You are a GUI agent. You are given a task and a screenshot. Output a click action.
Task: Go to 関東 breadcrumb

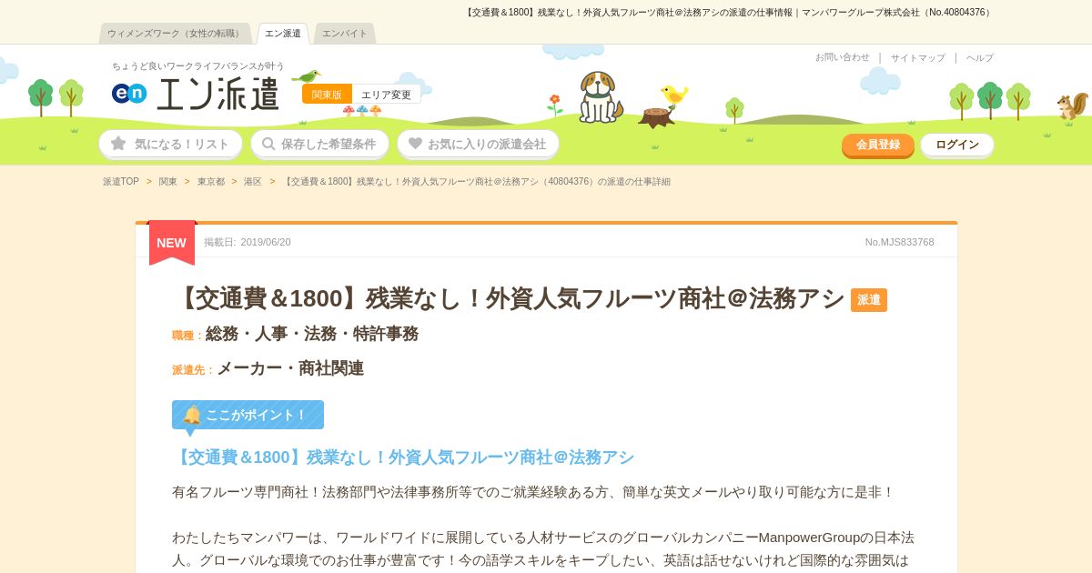pyautogui.click(x=168, y=182)
